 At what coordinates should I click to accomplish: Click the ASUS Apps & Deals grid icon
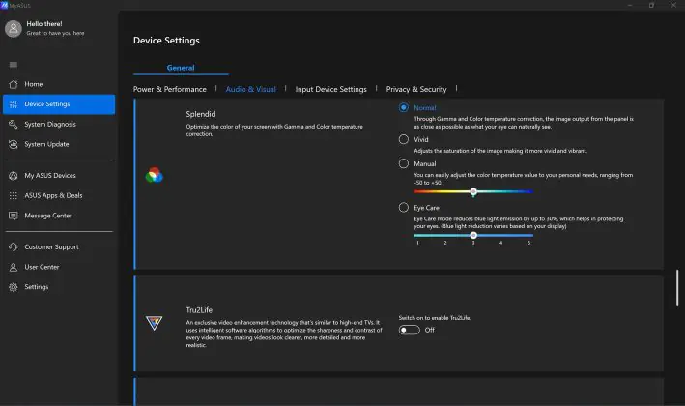[14, 196]
